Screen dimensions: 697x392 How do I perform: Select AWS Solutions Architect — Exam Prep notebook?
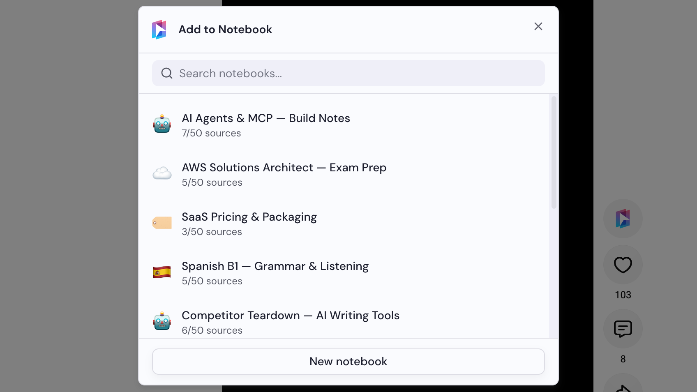pos(344,174)
